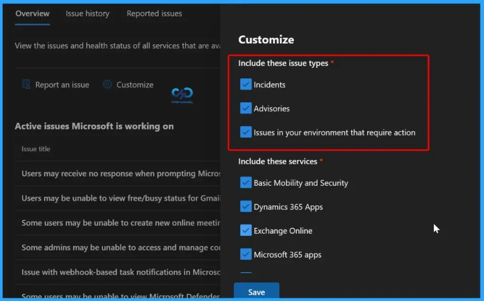The height and width of the screenshot is (301, 484).
Task: Click the Customize panel heading
Action: (x=266, y=40)
